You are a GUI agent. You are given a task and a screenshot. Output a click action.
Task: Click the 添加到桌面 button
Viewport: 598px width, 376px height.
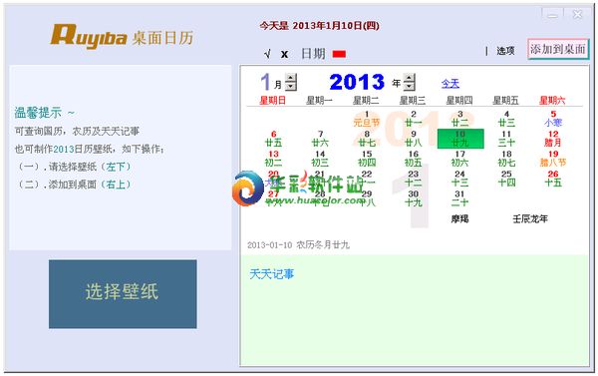pyautogui.click(x=558, y=49)
